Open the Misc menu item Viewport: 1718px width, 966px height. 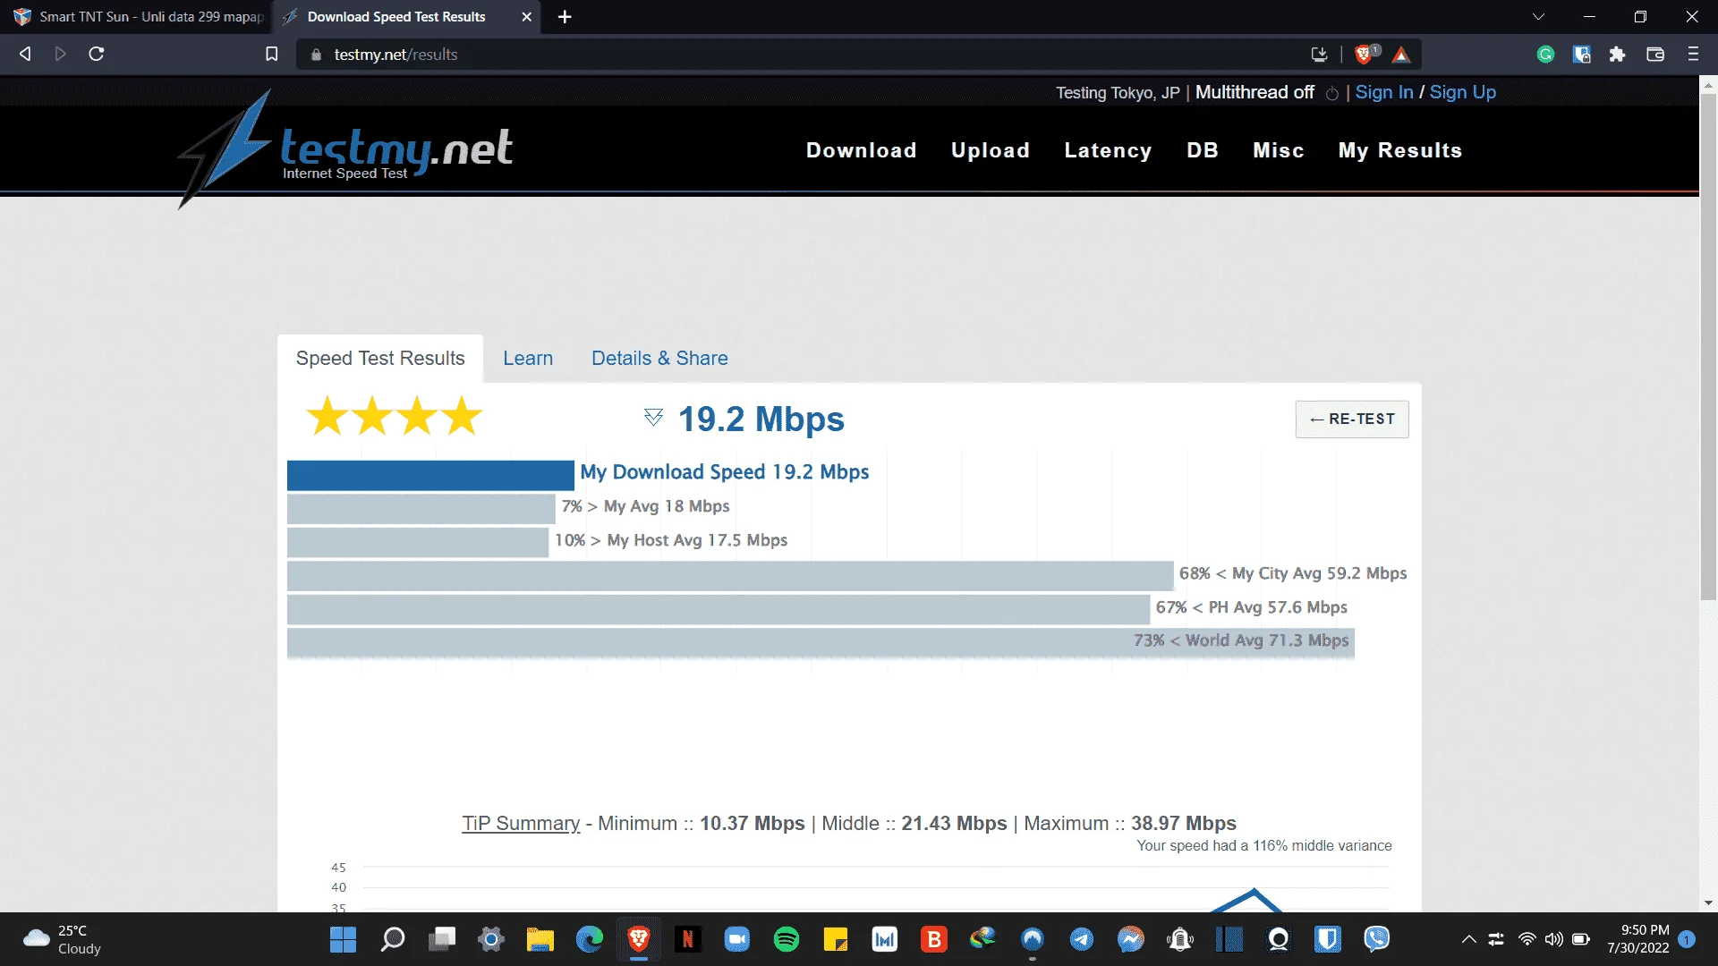[1278, 150]
